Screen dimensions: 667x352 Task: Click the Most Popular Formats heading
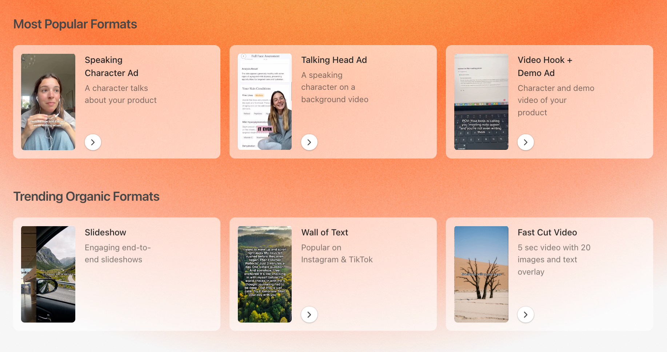coord(75,24)
